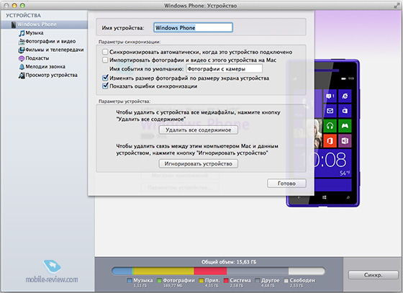
Task: Click the Photos and video icon in sidebar
Action: [x=22, y=41]
